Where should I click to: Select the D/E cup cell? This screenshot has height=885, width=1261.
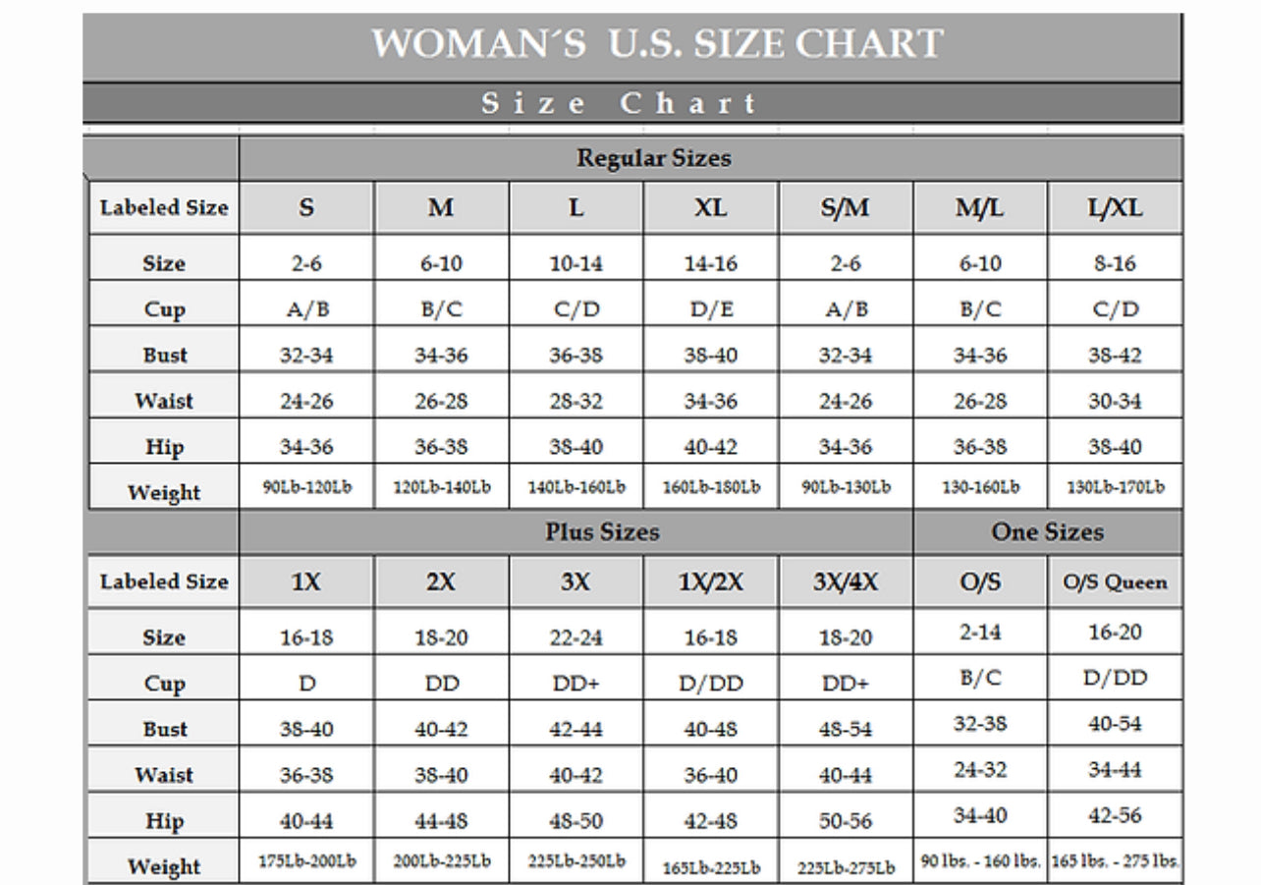click(710, 309)
